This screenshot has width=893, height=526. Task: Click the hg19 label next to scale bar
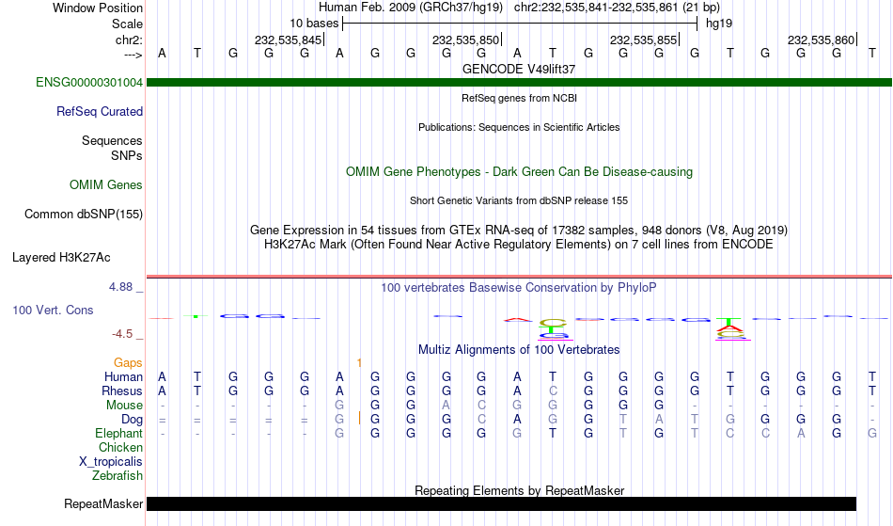719,24
